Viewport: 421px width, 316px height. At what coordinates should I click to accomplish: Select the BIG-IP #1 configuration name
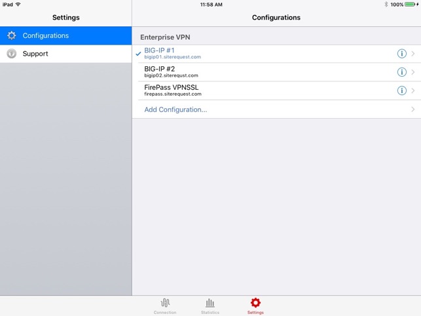(x=160, y=50)
